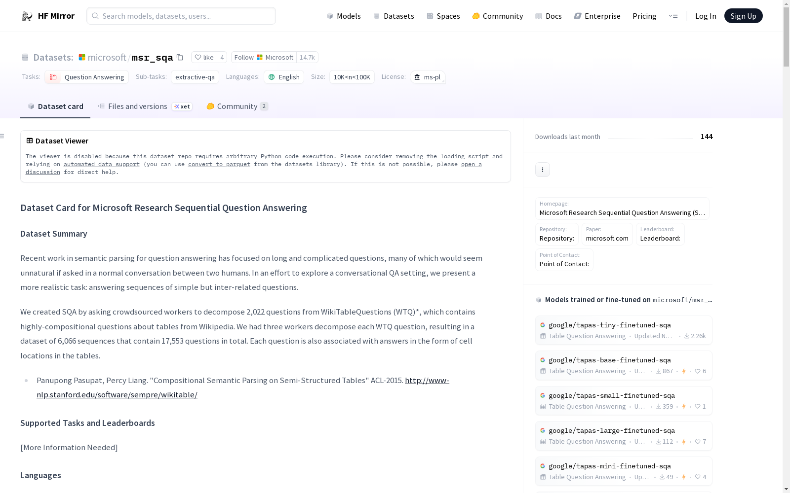The height and width of the screenshot is (493, 790).
Task: Click the msr_sqa dataset name
Action: (x=153, y=58)
